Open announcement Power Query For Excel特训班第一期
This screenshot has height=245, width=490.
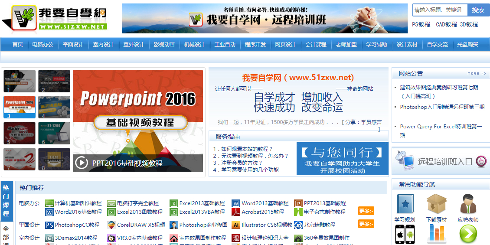[441, 131]
